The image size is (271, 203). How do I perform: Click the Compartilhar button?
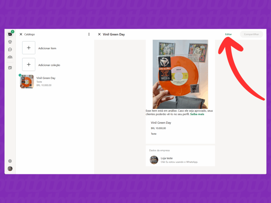click(251, 34)
